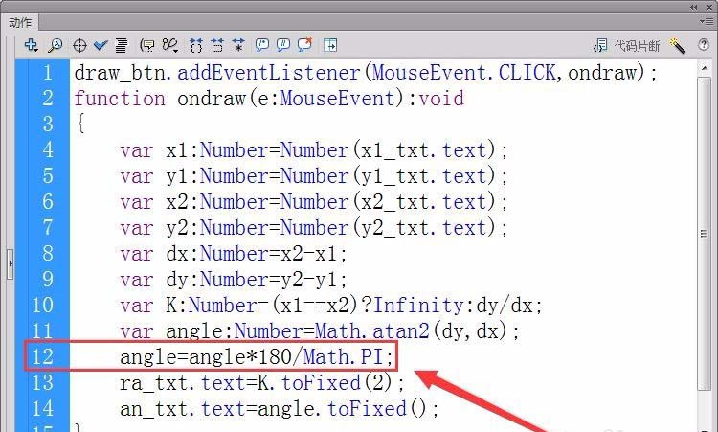
Task: Click 'x2_txt.text' on line 6
Action: 423,202
